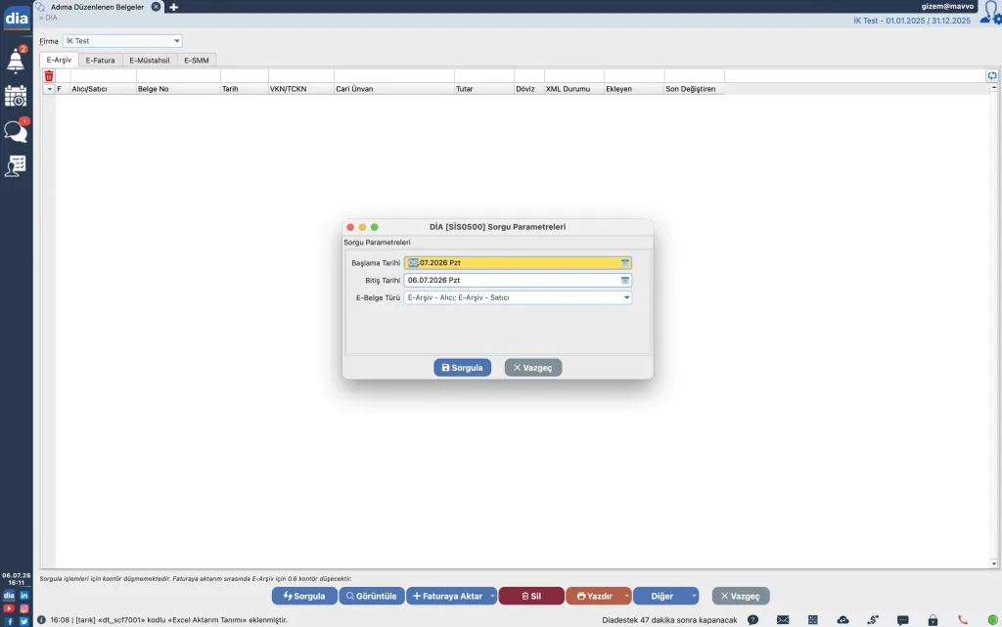Sort by the Cari Ünvan column header
Screen dimensions: 1002x627
393,89
